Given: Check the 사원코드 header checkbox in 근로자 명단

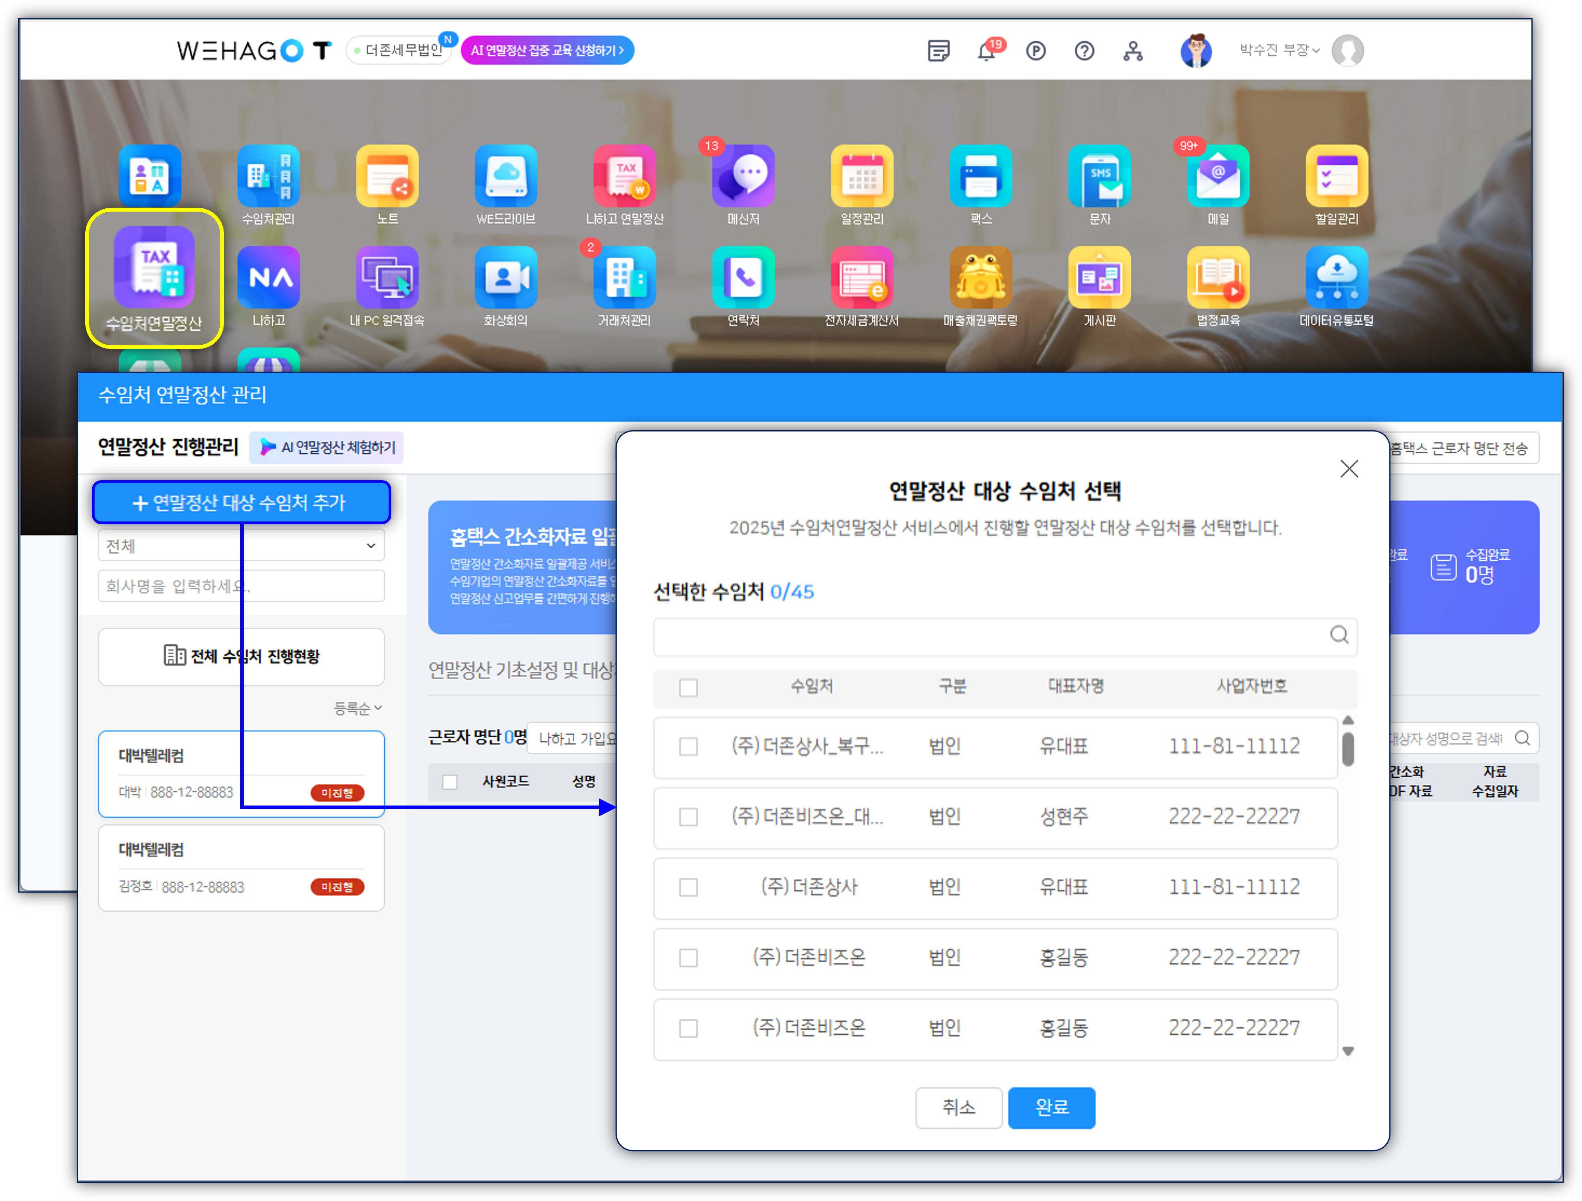Looking at the screenshot, I should 450,782.
